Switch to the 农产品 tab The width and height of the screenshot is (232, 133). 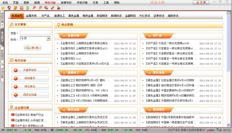click(45, 16)
